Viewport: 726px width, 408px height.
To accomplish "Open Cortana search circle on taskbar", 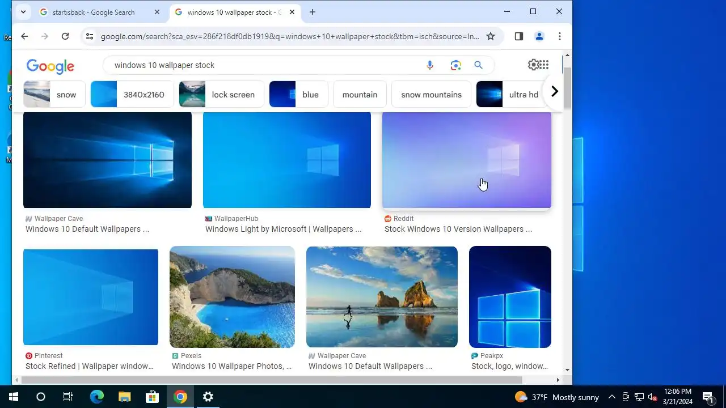I will click(40, 397).
